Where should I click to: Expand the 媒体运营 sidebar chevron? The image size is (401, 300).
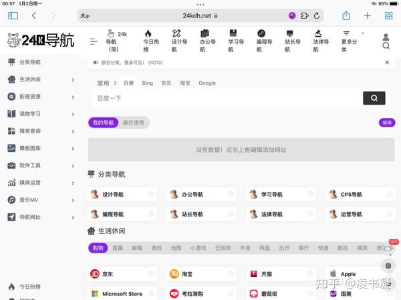[x=73, y=183]
